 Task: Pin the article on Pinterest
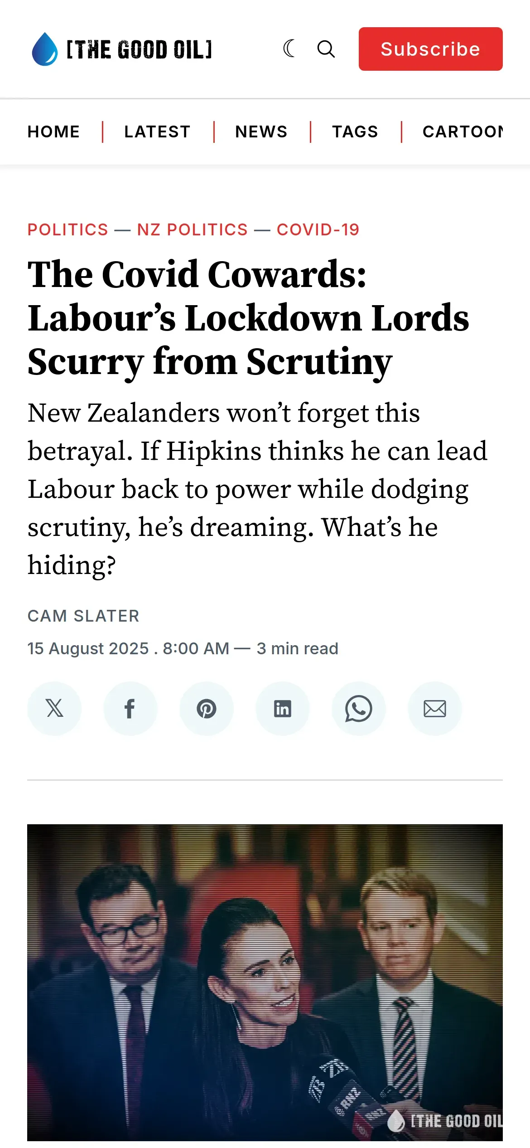tap(207, 708)
